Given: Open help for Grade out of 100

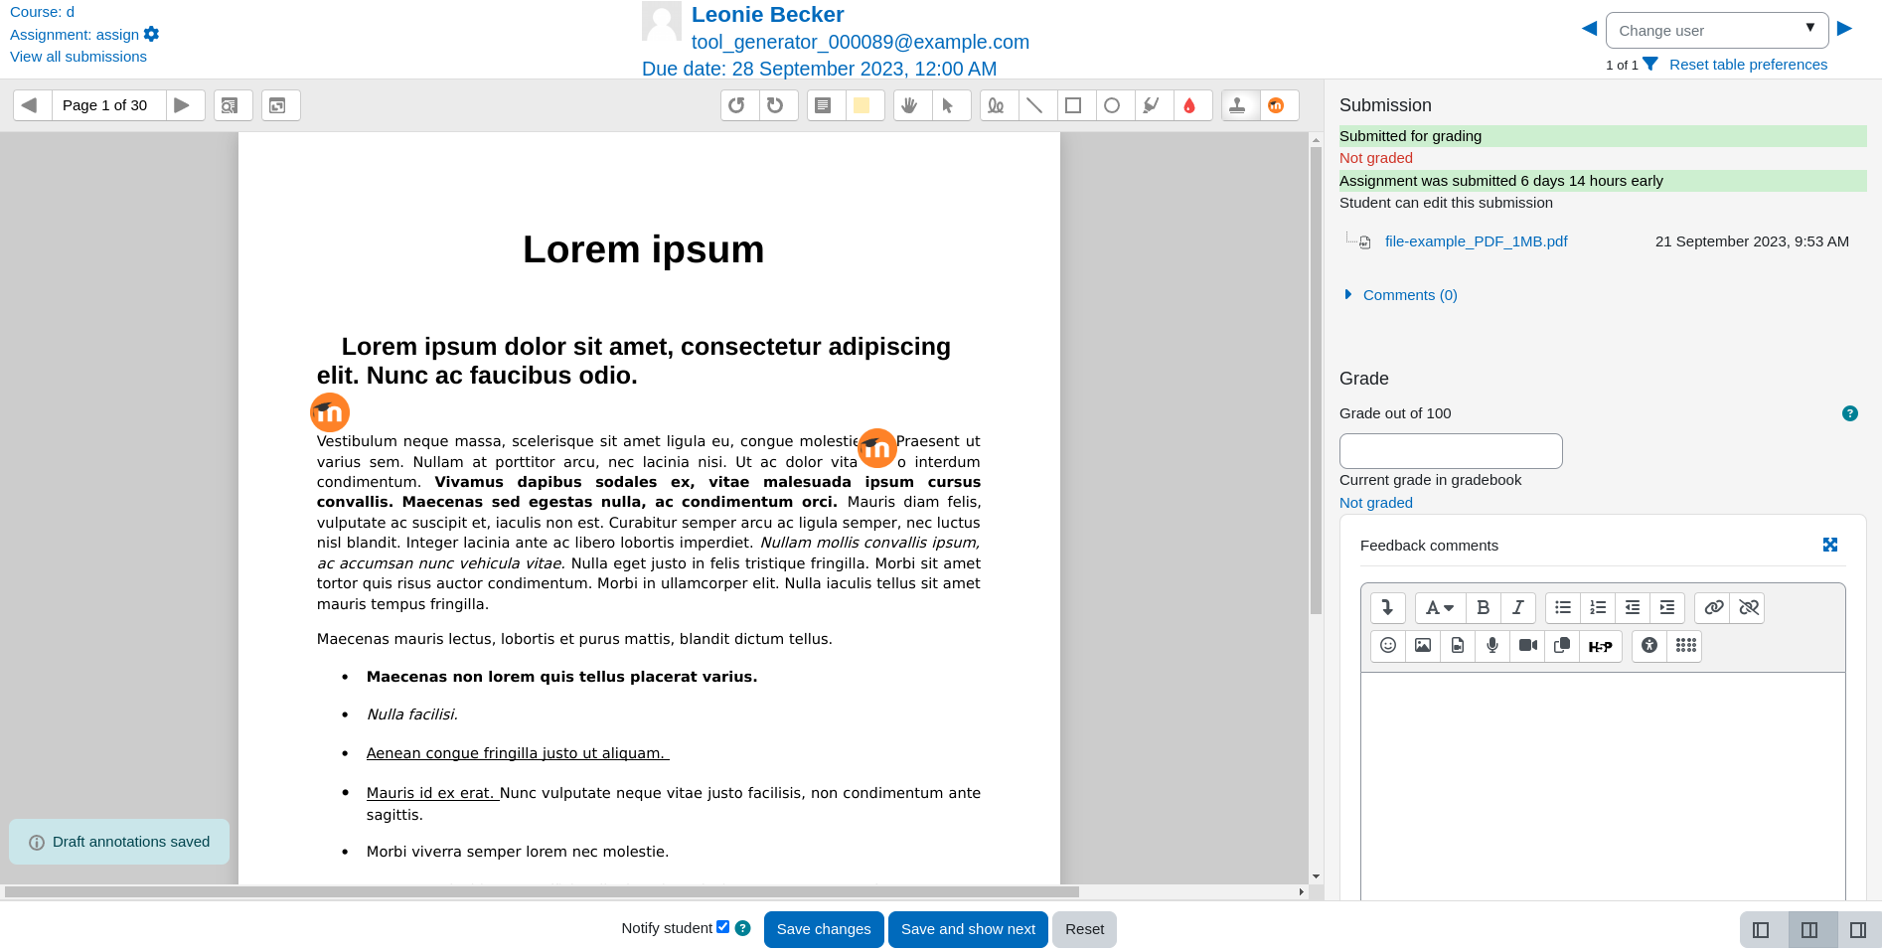Looking at the screenshot, I should click(1850, 413).
